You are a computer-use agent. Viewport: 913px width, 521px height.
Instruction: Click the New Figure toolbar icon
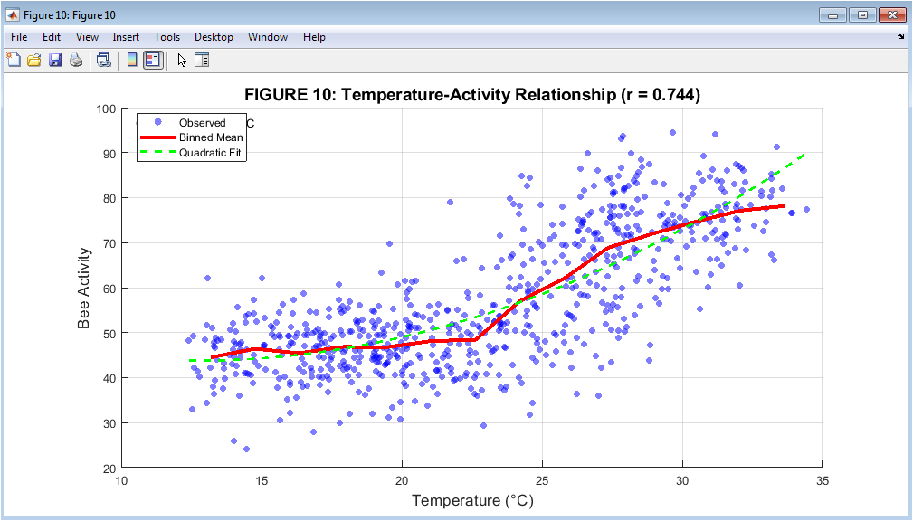(x=14, y=61)
